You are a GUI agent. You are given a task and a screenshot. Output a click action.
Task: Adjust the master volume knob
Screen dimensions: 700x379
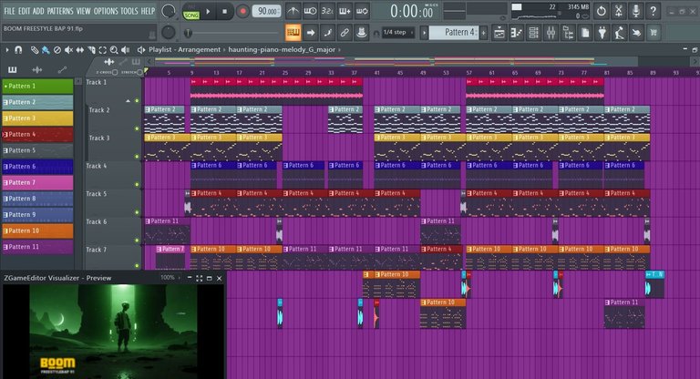tap(169, 11)
